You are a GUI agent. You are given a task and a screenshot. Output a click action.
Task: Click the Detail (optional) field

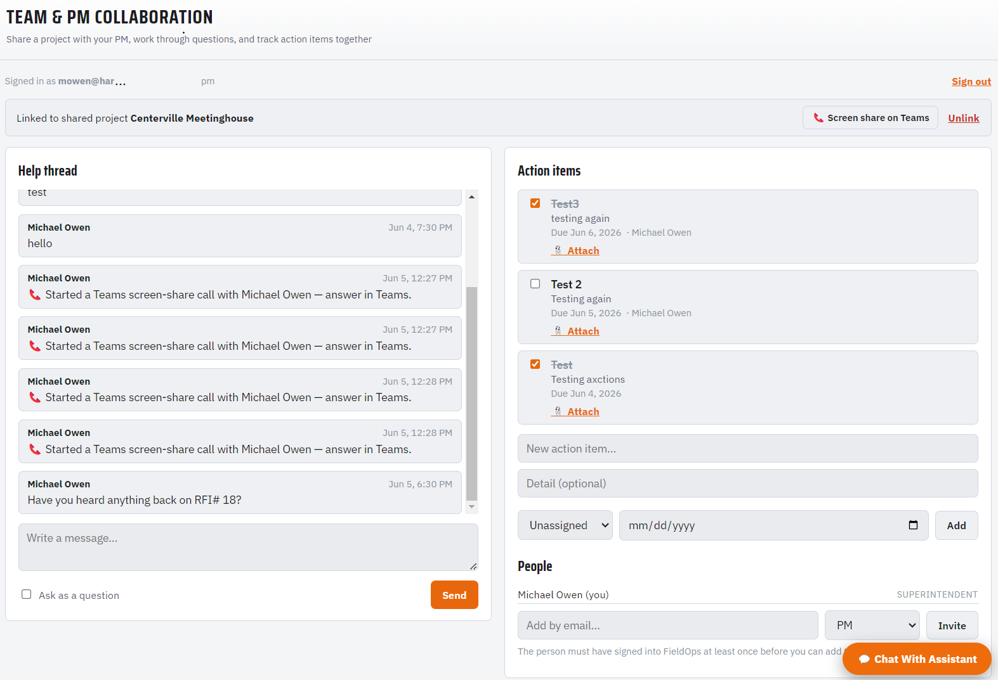[748, 484]
